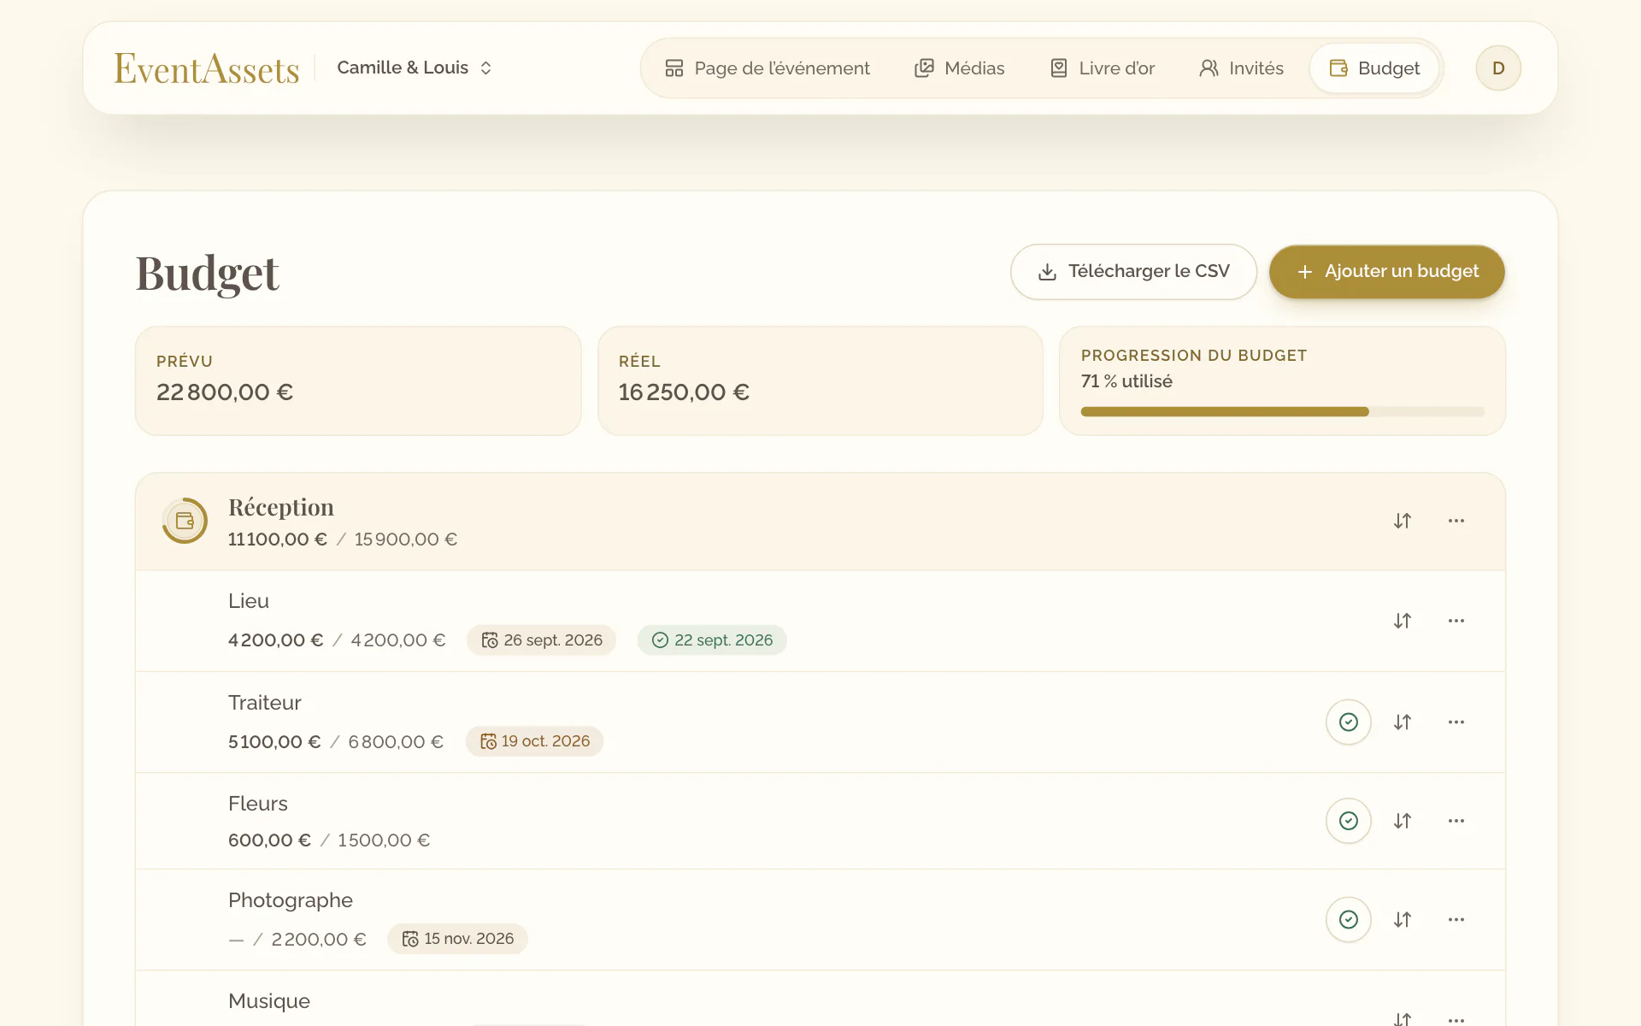Open the user avatar D menu
The image size is (1641, 1026).
(1498, 68)
